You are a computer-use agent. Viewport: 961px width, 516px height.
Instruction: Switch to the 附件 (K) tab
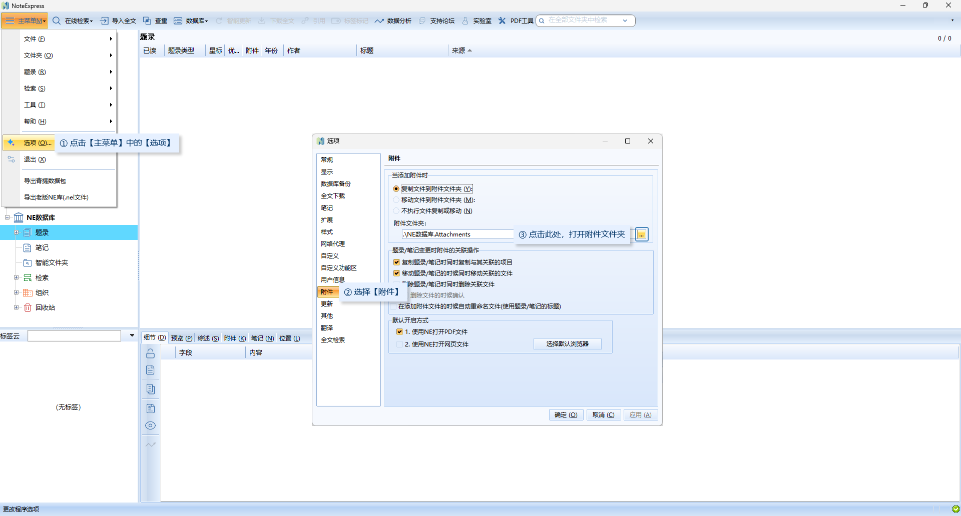pyautogui.click(x=235, y=338)
